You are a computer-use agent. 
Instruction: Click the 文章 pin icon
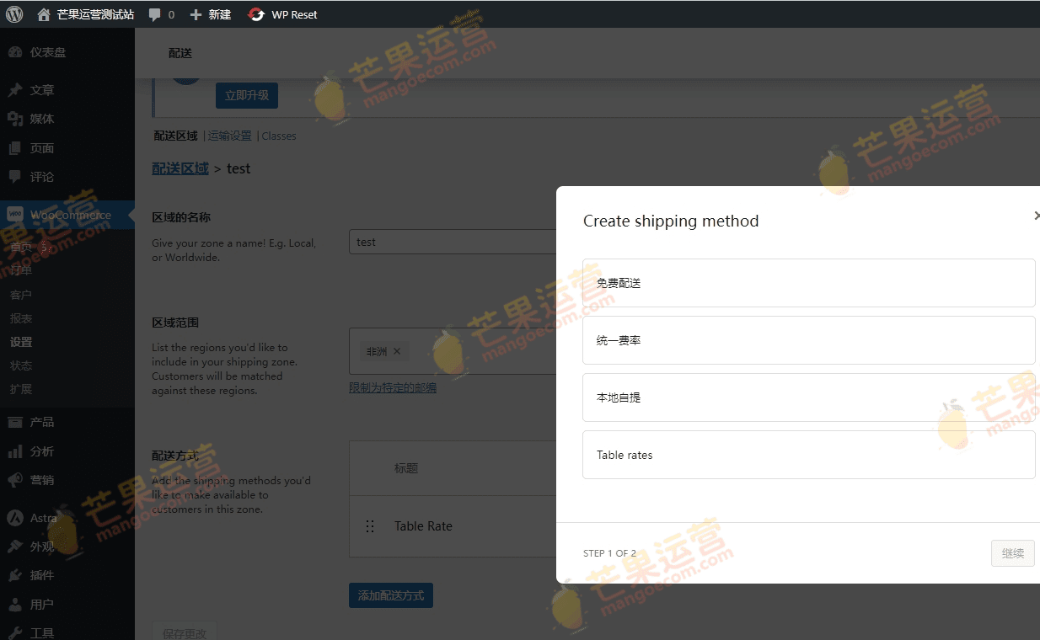pos(15,90)
